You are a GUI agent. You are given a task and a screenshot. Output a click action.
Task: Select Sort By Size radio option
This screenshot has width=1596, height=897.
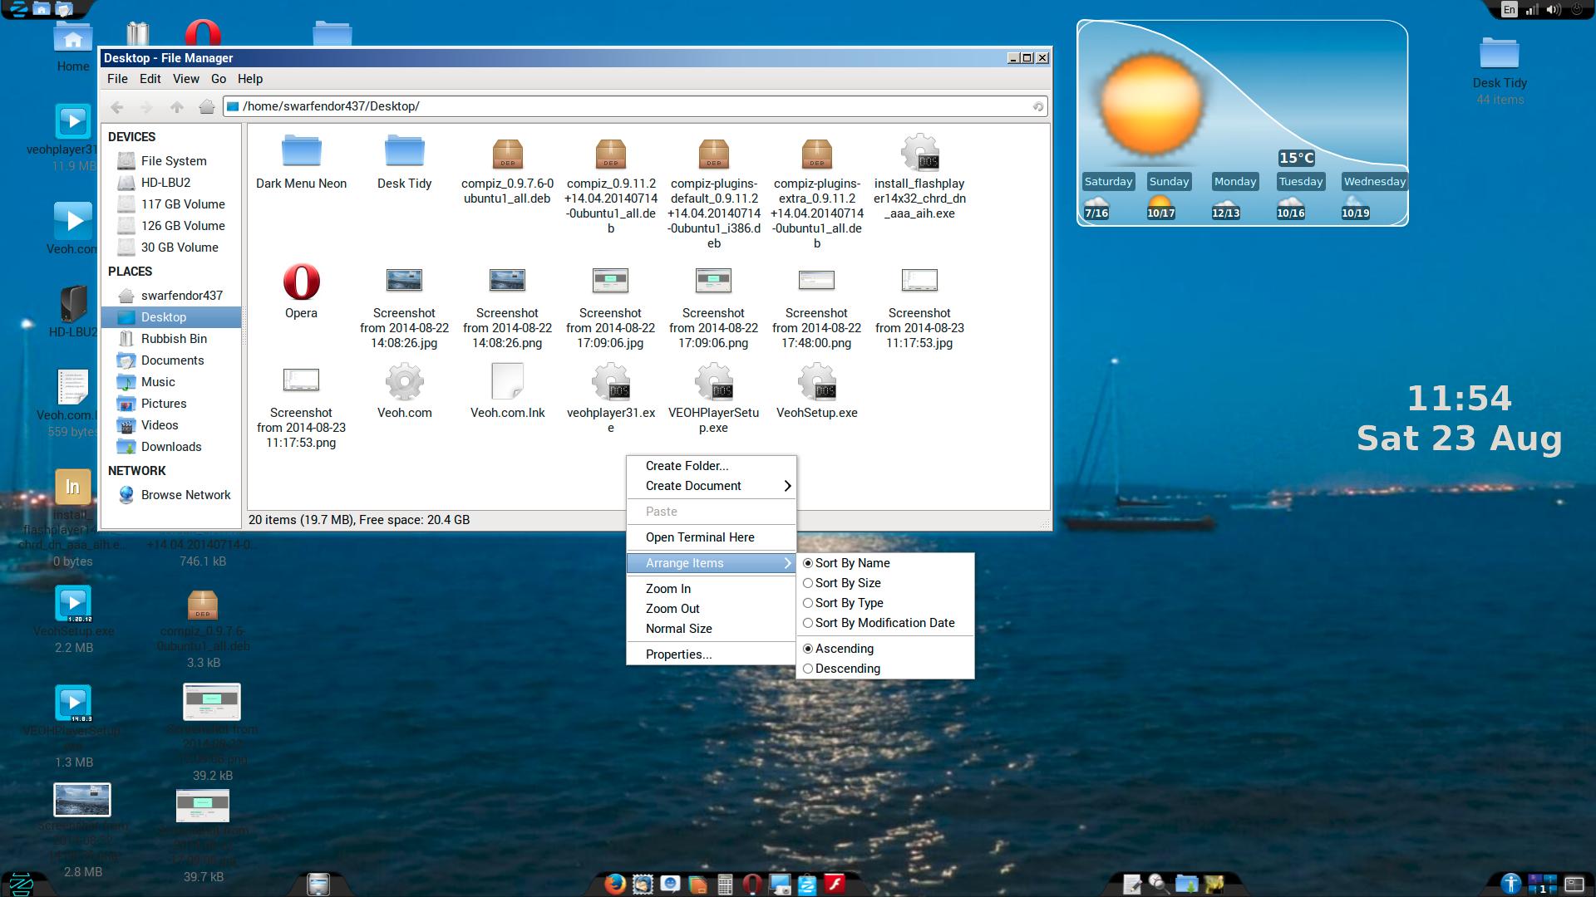pyautogui.click(x=847, y=583)
